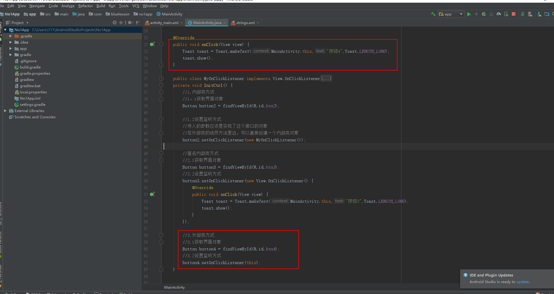Click the Collapse All icon in Project panel

pos(121,23)
